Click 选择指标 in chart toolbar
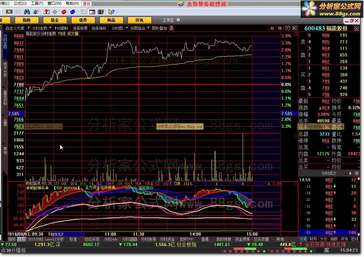The width and height of the screenshot is (364, 257). (x=99, y=28)
